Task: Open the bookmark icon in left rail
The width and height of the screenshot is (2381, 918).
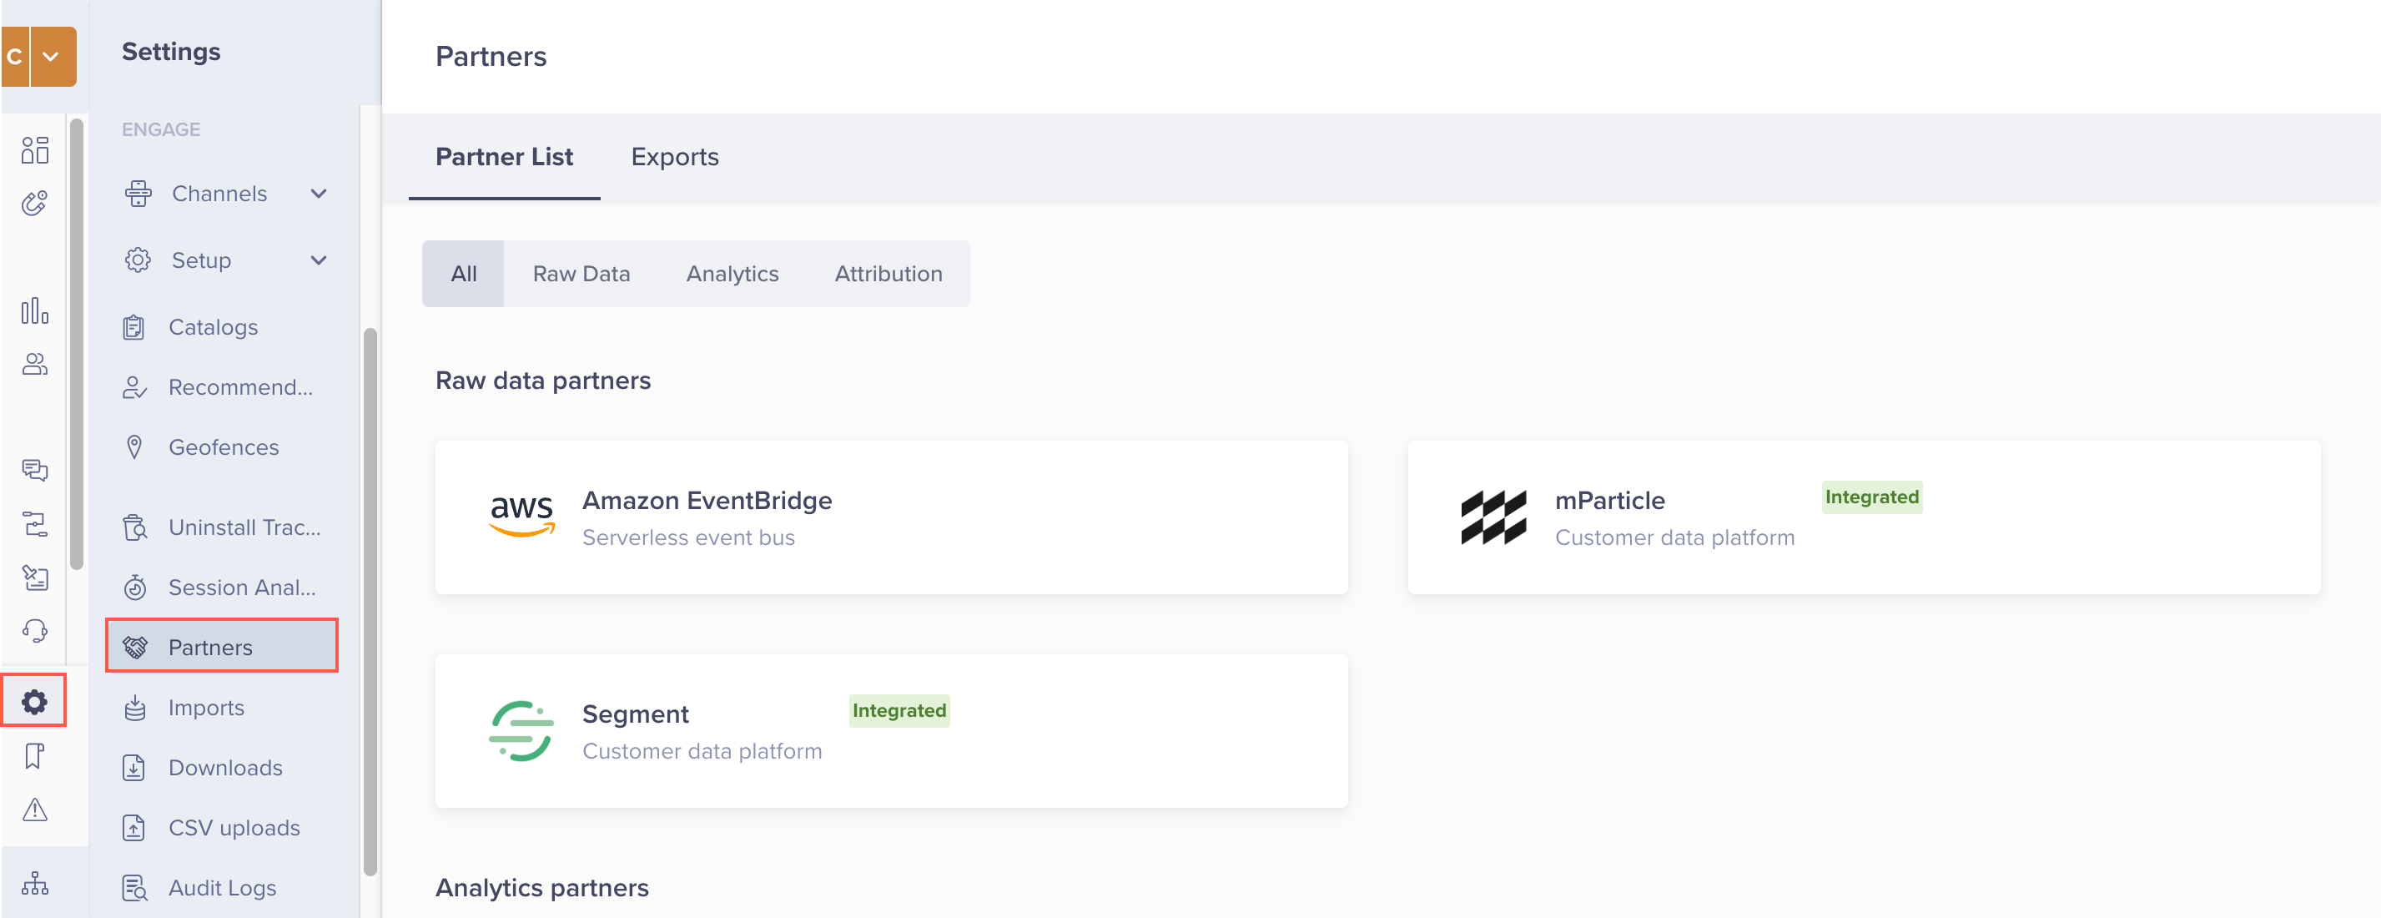Action: 35,755
